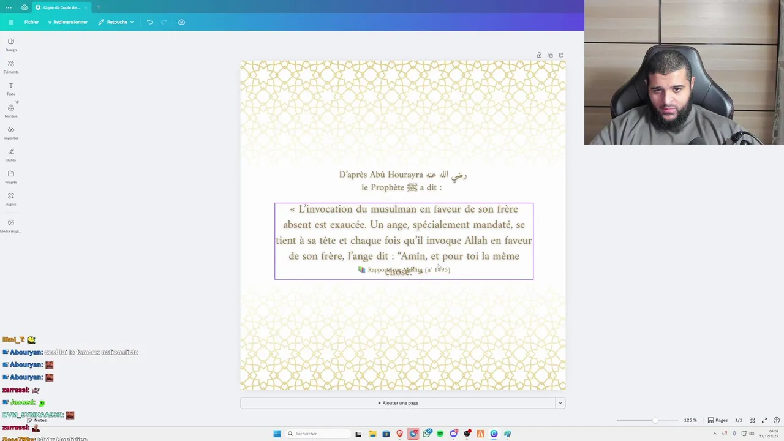Image resolution: width=784 pixels, height=441 pixels.
Task: Open a new tab with plus
Action: [x=99, y=7]
